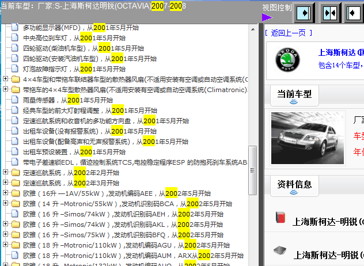The width and height of the screenshot is (364, 266).
Task: Click the converging arrows view control button
Action: click(x=331, y=13)
